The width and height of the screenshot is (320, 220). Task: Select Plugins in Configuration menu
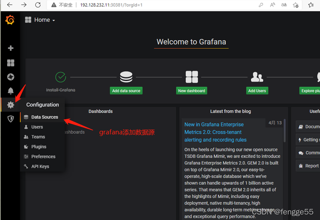coord(42,147)
